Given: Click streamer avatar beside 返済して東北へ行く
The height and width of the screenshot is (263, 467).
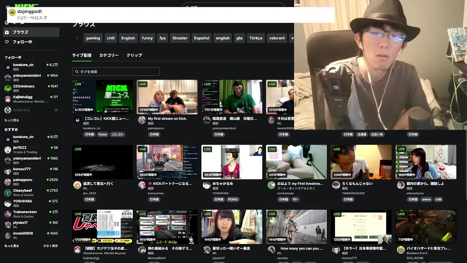Looking at the screenshot, I should pyautogui.click(x=77, y=185).
